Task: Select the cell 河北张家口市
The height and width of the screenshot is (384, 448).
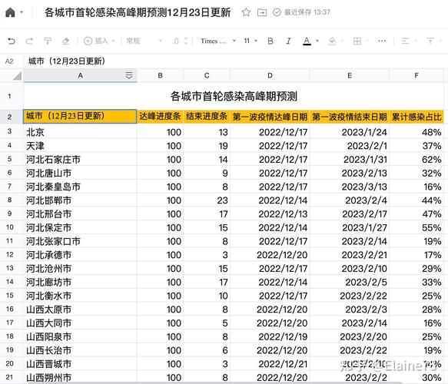Action: coord(80,241)
